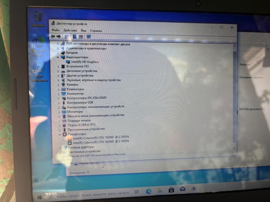Select the second Intel Celeron N2840 processor entry
The height and width of the screenshot is (202, 270).
point(101,142)
